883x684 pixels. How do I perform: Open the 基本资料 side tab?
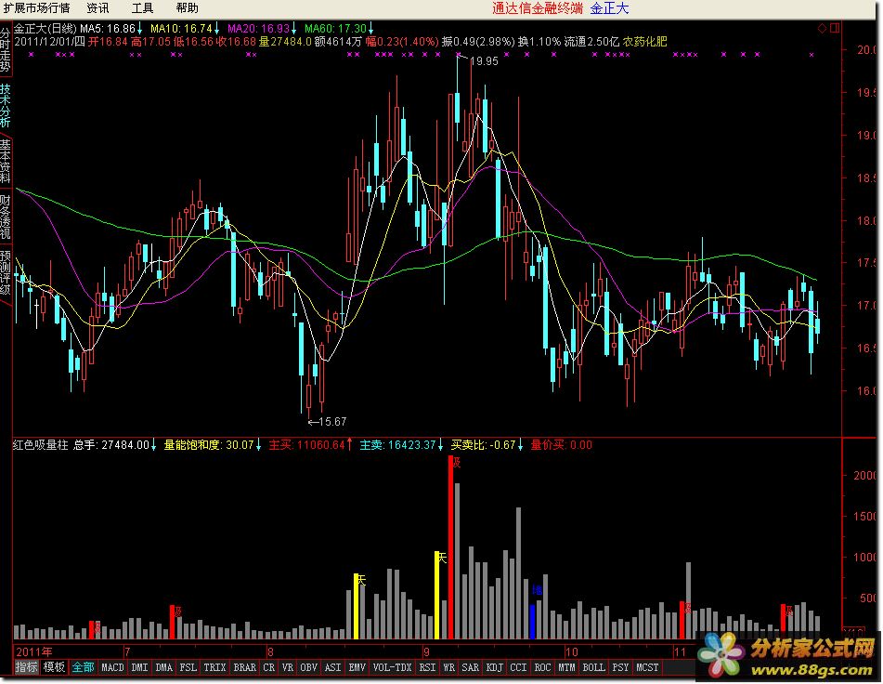click(5, 162)
